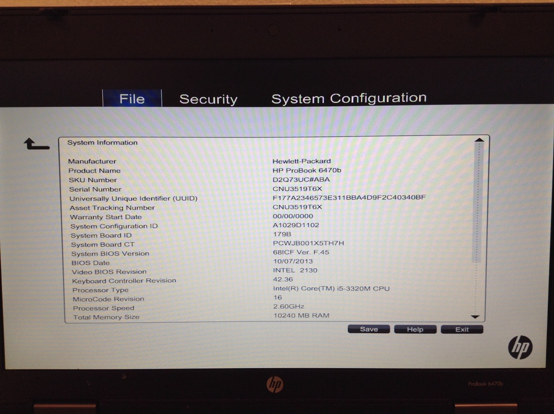Click the PCWJB001X5TH7H value
The width and height of the screenshot is (554, 414).
click(x=309, y=243)
